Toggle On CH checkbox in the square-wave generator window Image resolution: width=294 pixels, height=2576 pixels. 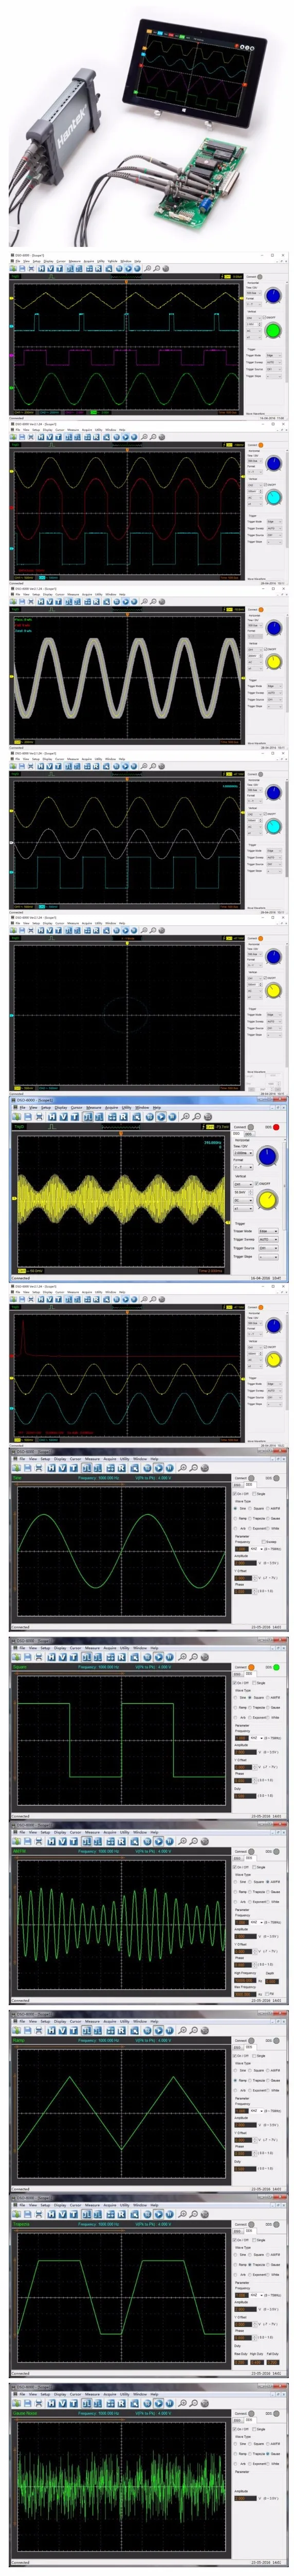point(234,1683)
